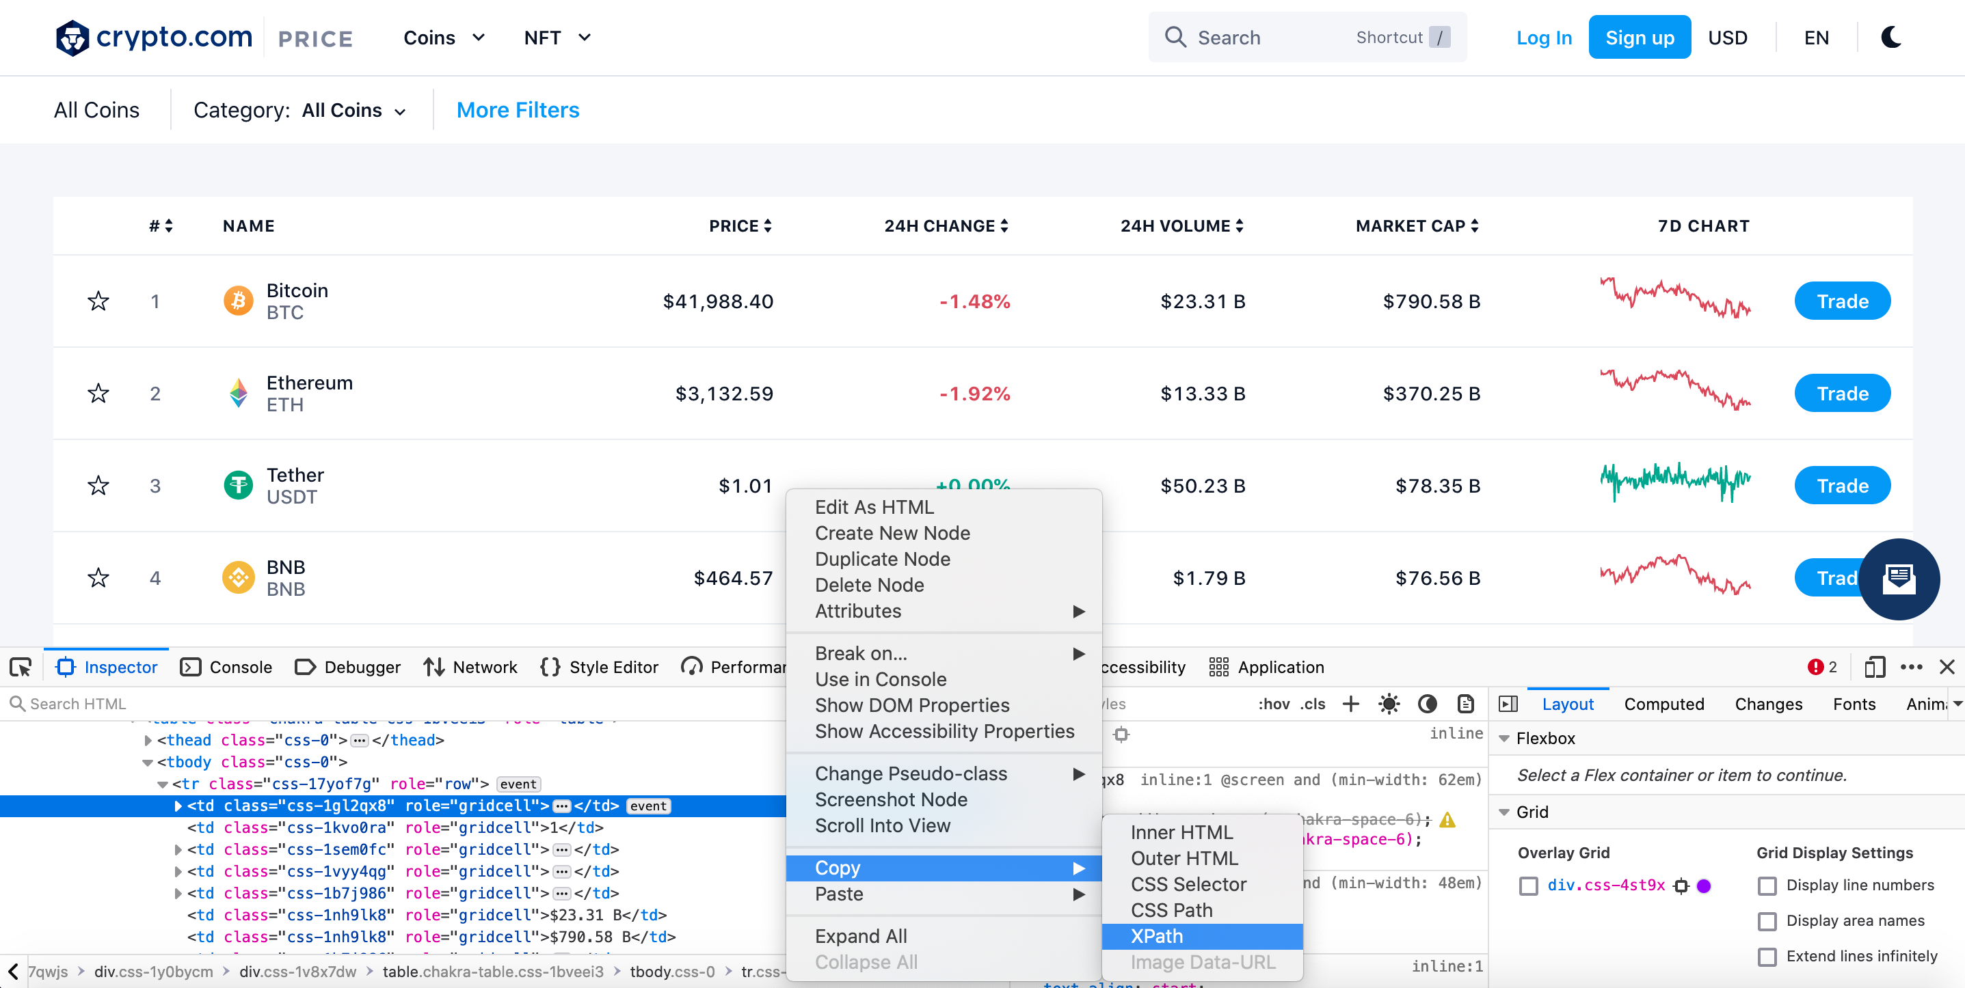The height and width of the screenshot is (988, 1965).
Task: Click the crypto.com lion logo
Action: (x=72, y=38)
